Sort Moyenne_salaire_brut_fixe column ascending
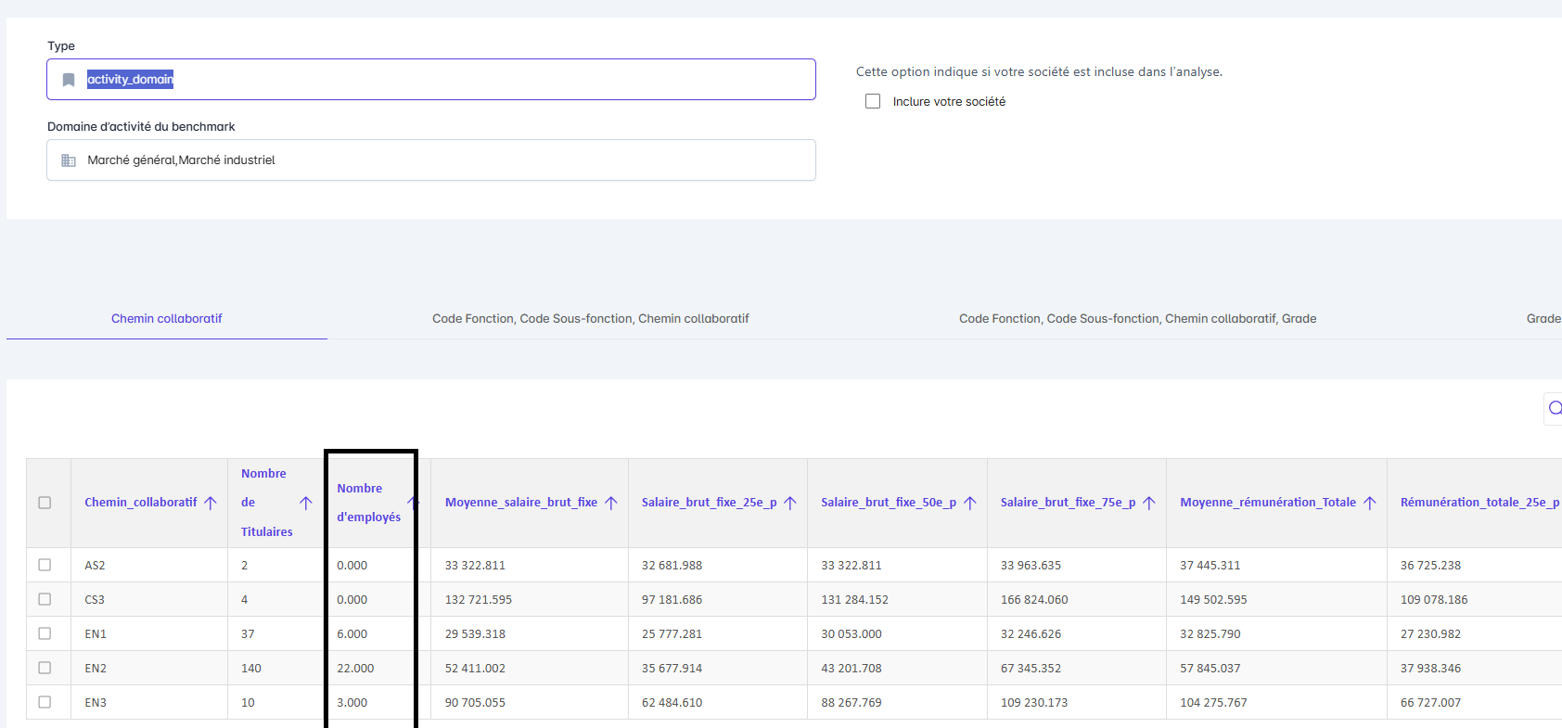Screen dimensions: 1562x728 pos(611,503)
